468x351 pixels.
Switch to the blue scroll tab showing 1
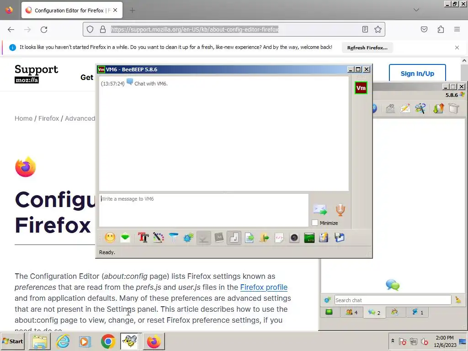pos(418,312)
